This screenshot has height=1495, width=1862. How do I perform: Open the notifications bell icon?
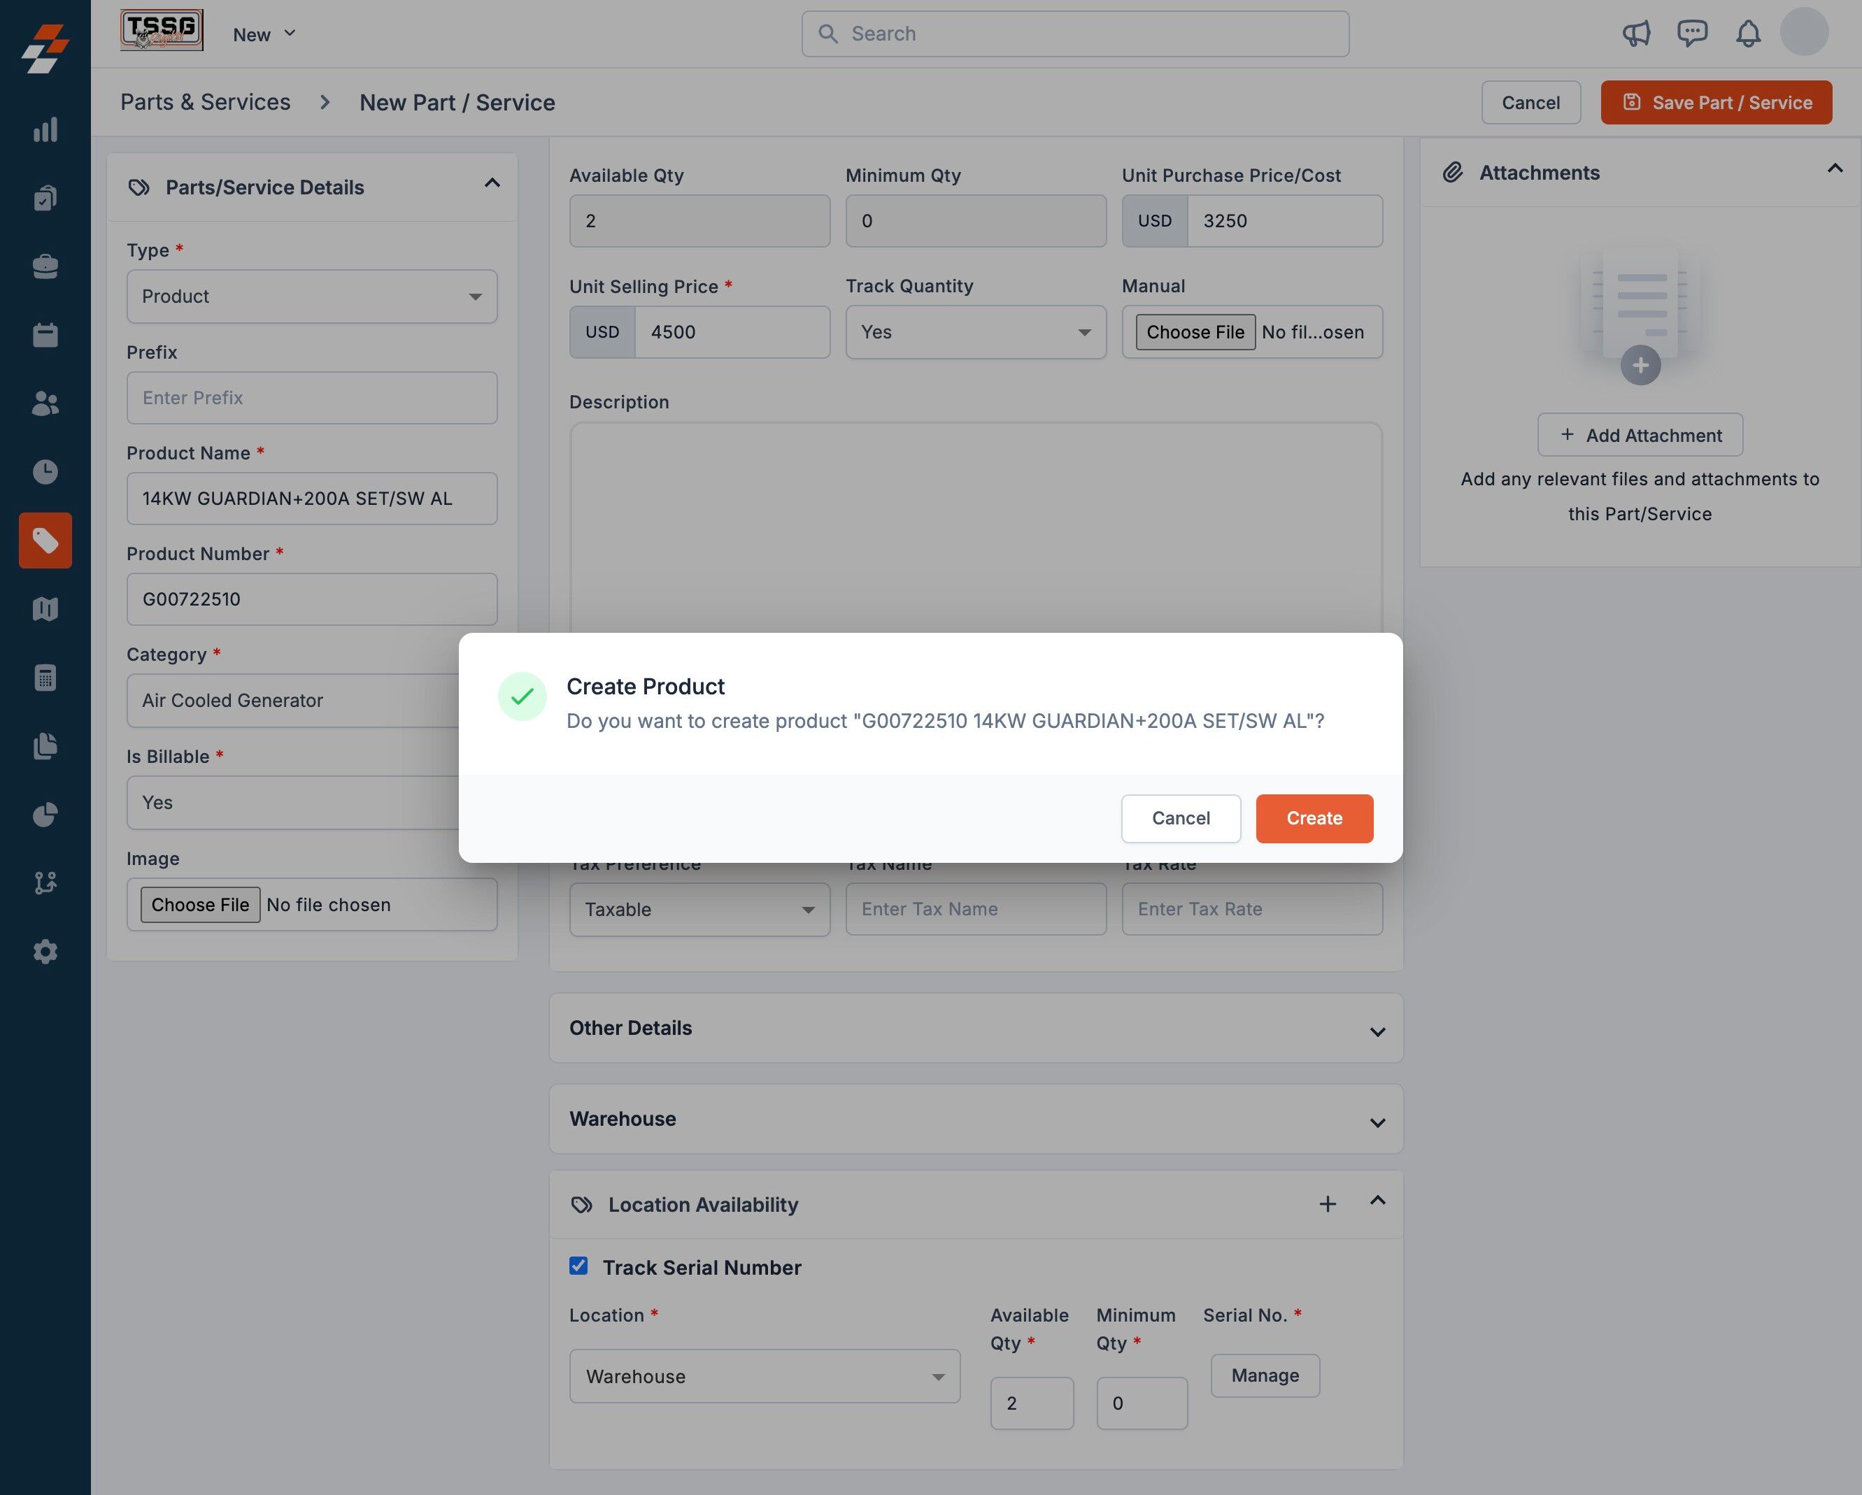tap(1748, 34)
